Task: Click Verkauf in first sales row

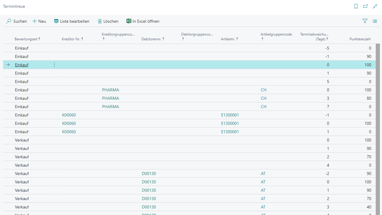Action: pyautogui.click(x=22, y=140)
